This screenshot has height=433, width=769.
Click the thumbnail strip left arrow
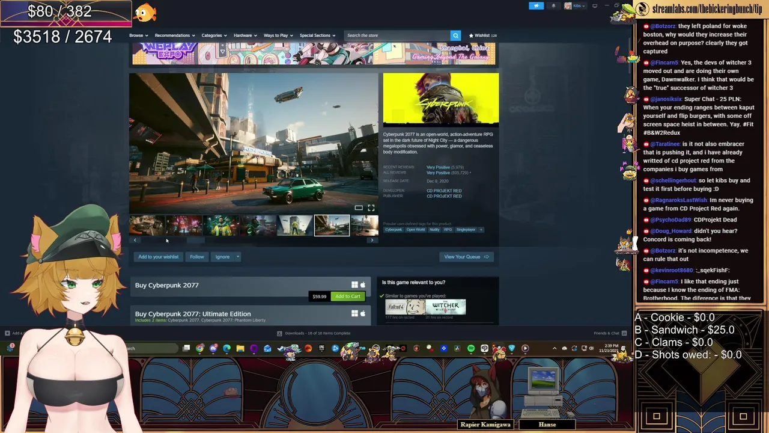(135, 240)
